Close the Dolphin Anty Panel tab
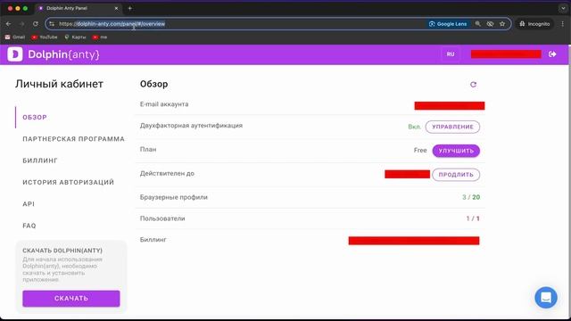 point(116,8)
